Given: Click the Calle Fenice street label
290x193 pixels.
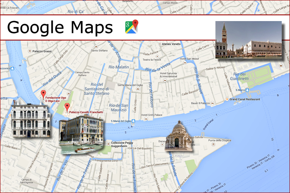Looking at the screenshot, I should [x=151, y=53].
